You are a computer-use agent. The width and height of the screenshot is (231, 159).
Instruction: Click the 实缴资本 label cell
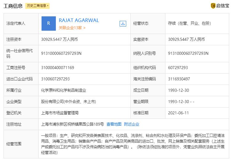(x=148, y=40)
